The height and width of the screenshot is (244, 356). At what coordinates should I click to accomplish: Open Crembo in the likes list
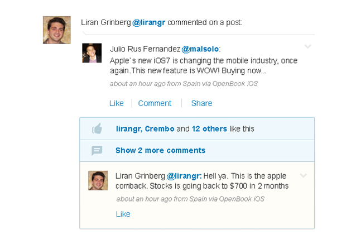(x=160, y=129)
